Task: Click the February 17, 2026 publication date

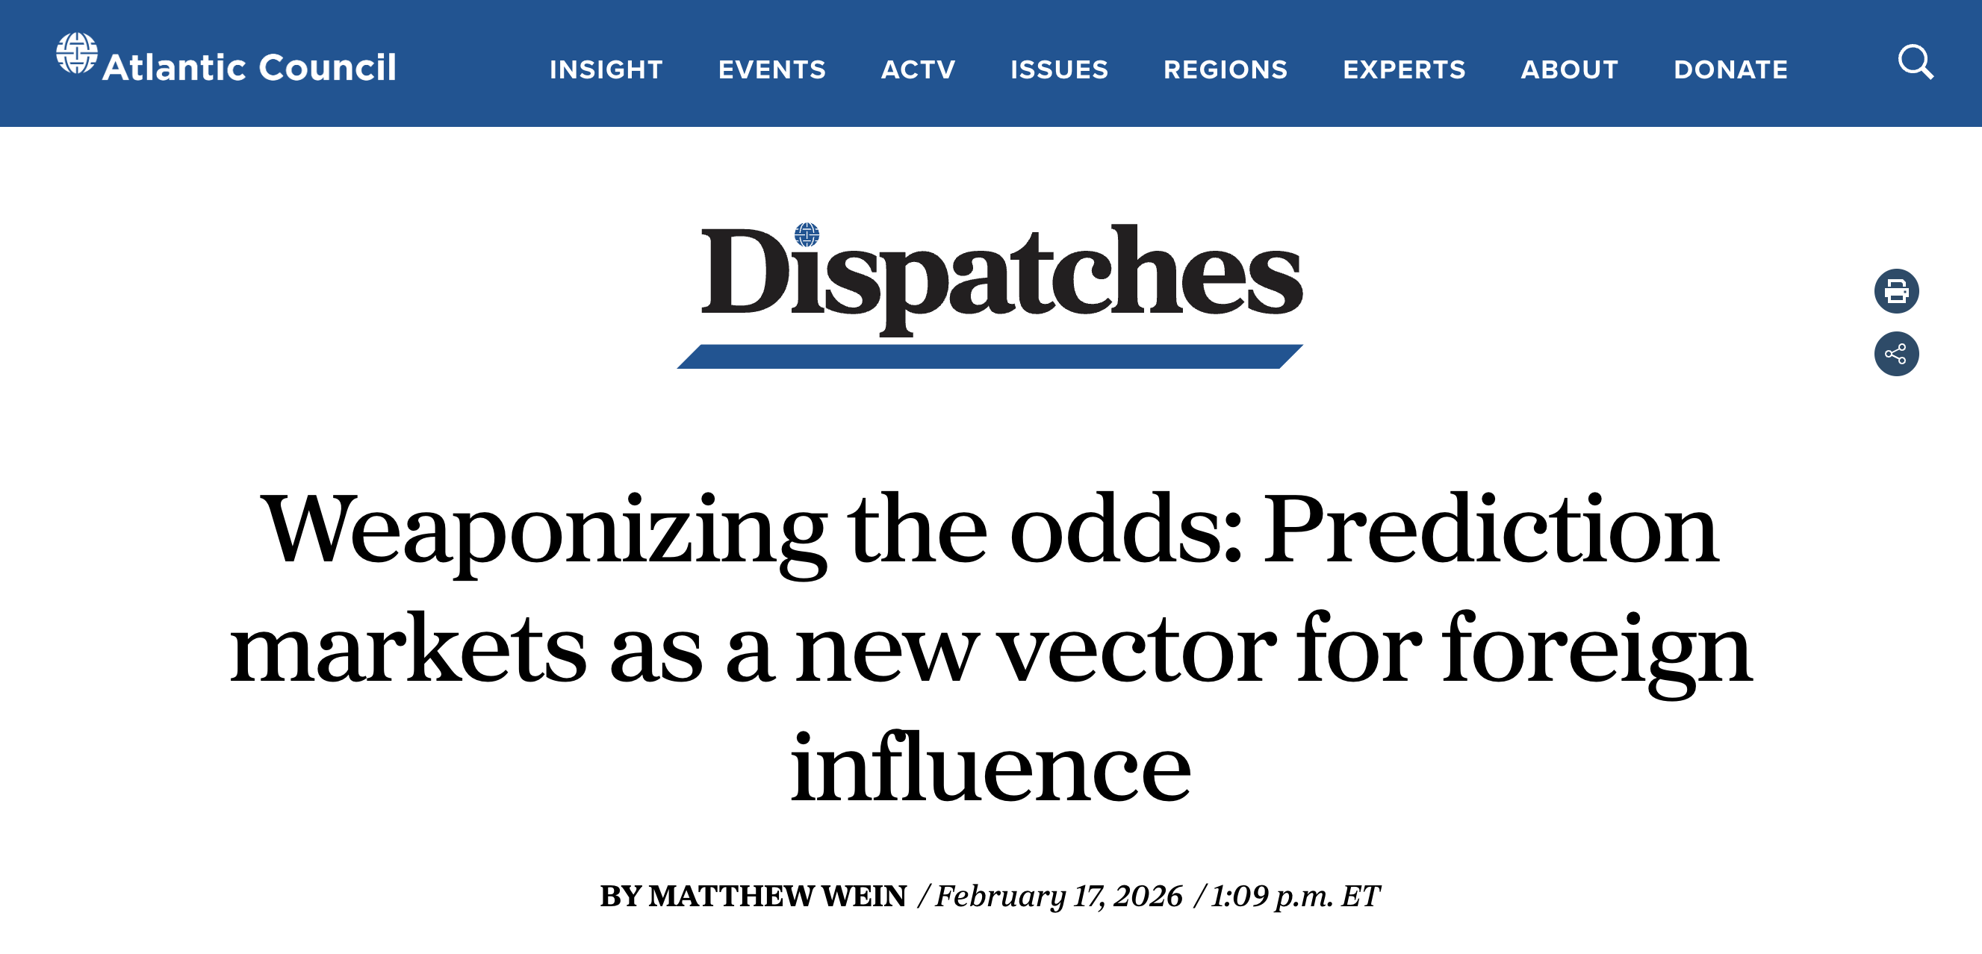Action: click(x=1059, y=897)
